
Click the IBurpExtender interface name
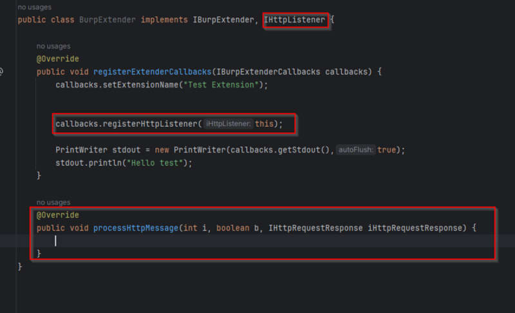(225, 20)
